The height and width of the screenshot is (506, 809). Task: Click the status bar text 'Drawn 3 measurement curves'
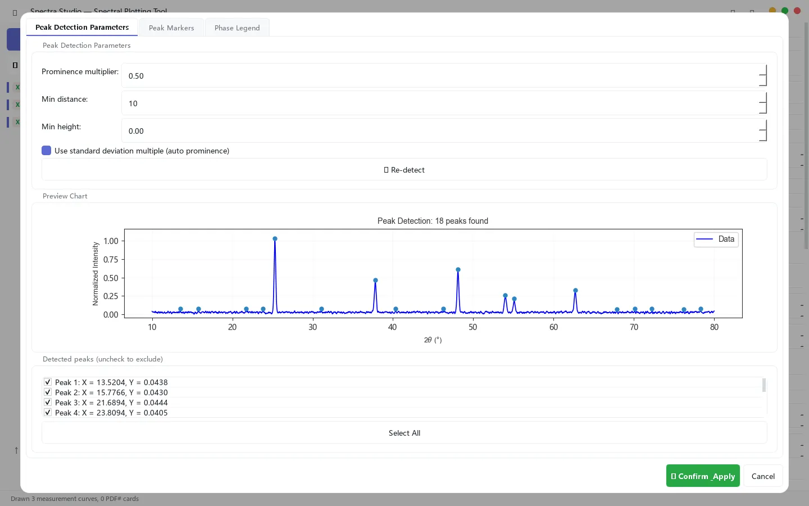[x=54, y=499]
